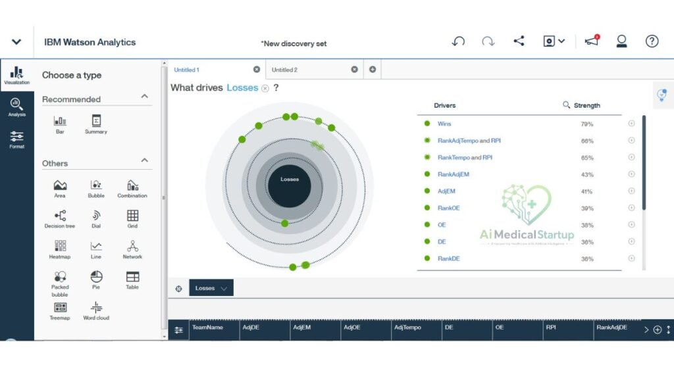Select the RankAdjDE data column
Screen dimensions: 674x365
tap(616, 329)
